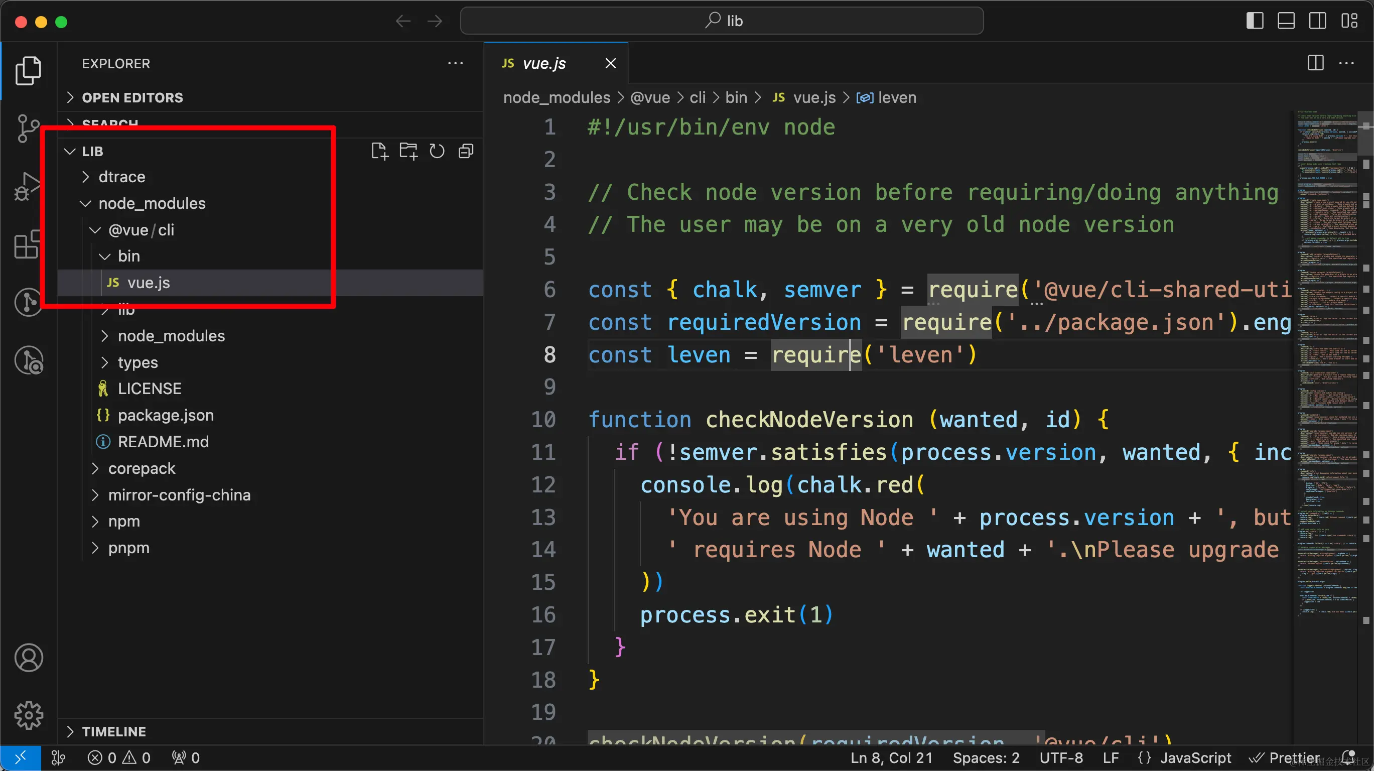
Task: Open vue.js file in Explorer tree
Action: [x=270, y=283]
